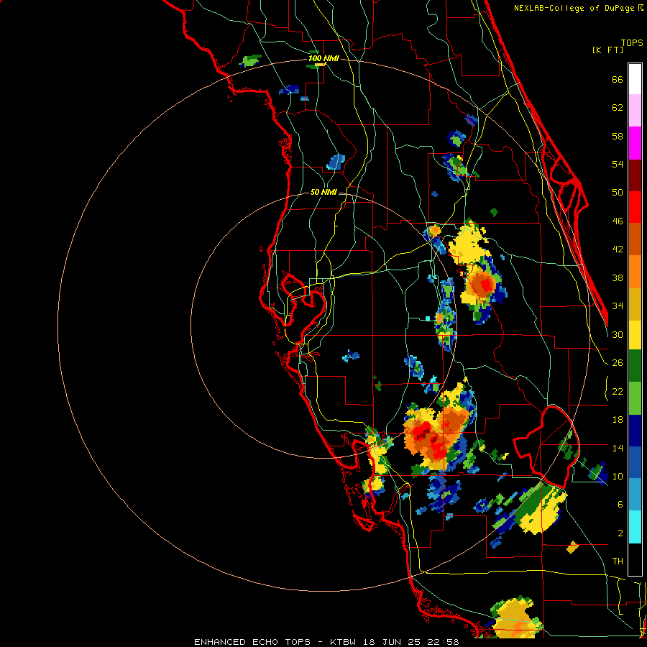Click the NEXLAB-College of DuPage credit text
This screenshot has width=647, height=647.
click(x=579, y=8)
